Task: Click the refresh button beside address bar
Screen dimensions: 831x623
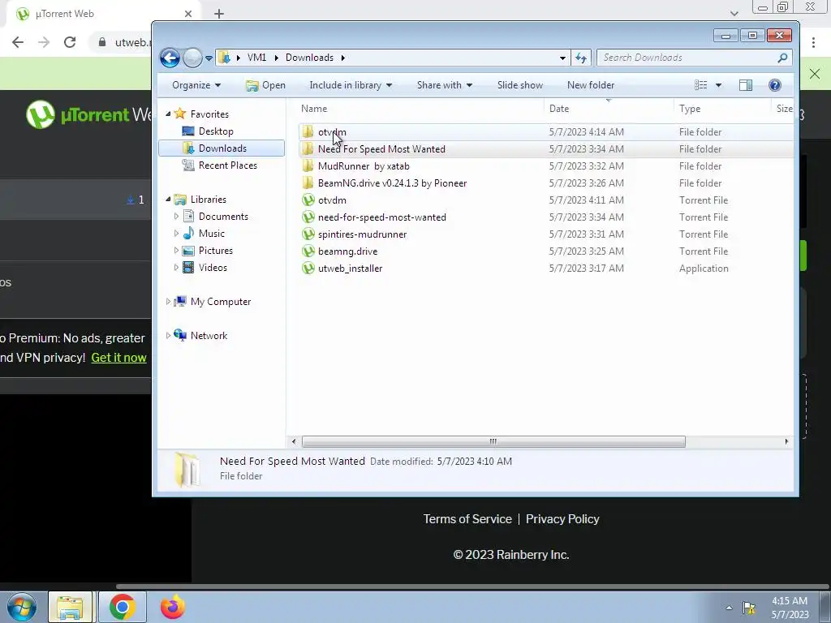Action: [581, 58]
